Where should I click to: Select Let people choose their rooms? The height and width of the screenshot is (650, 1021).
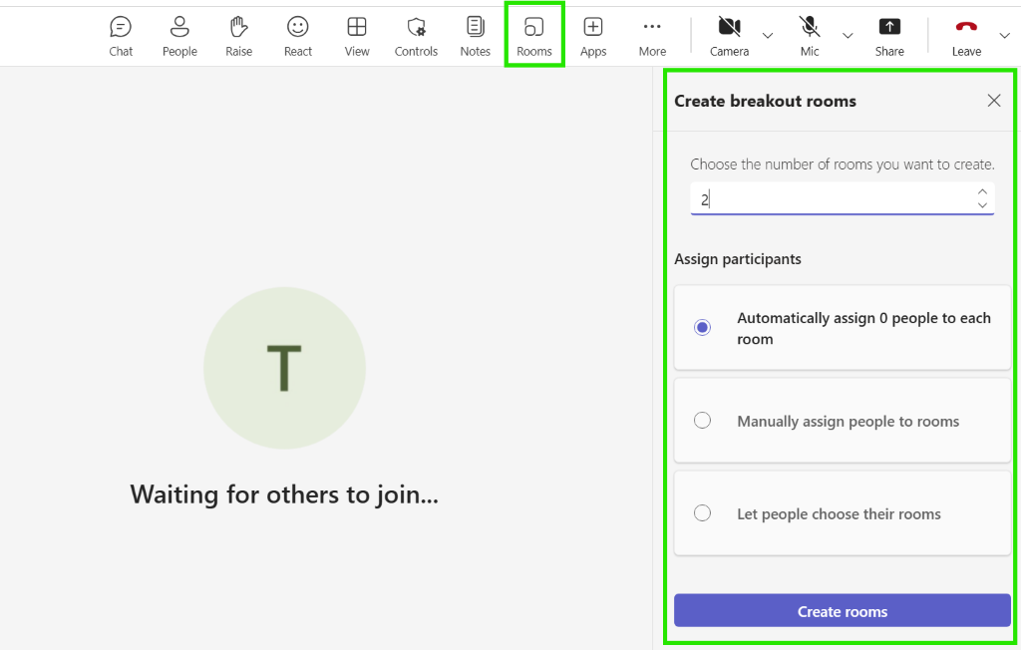[842, 513]
